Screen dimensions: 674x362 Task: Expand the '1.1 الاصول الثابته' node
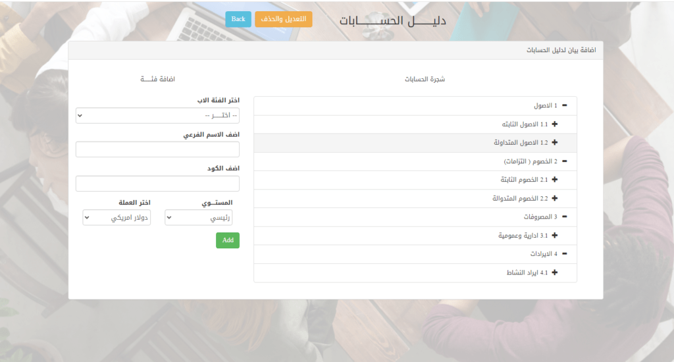[554, 124]
